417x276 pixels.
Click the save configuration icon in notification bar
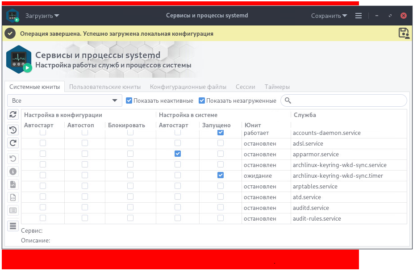click(x=404, y=33)
